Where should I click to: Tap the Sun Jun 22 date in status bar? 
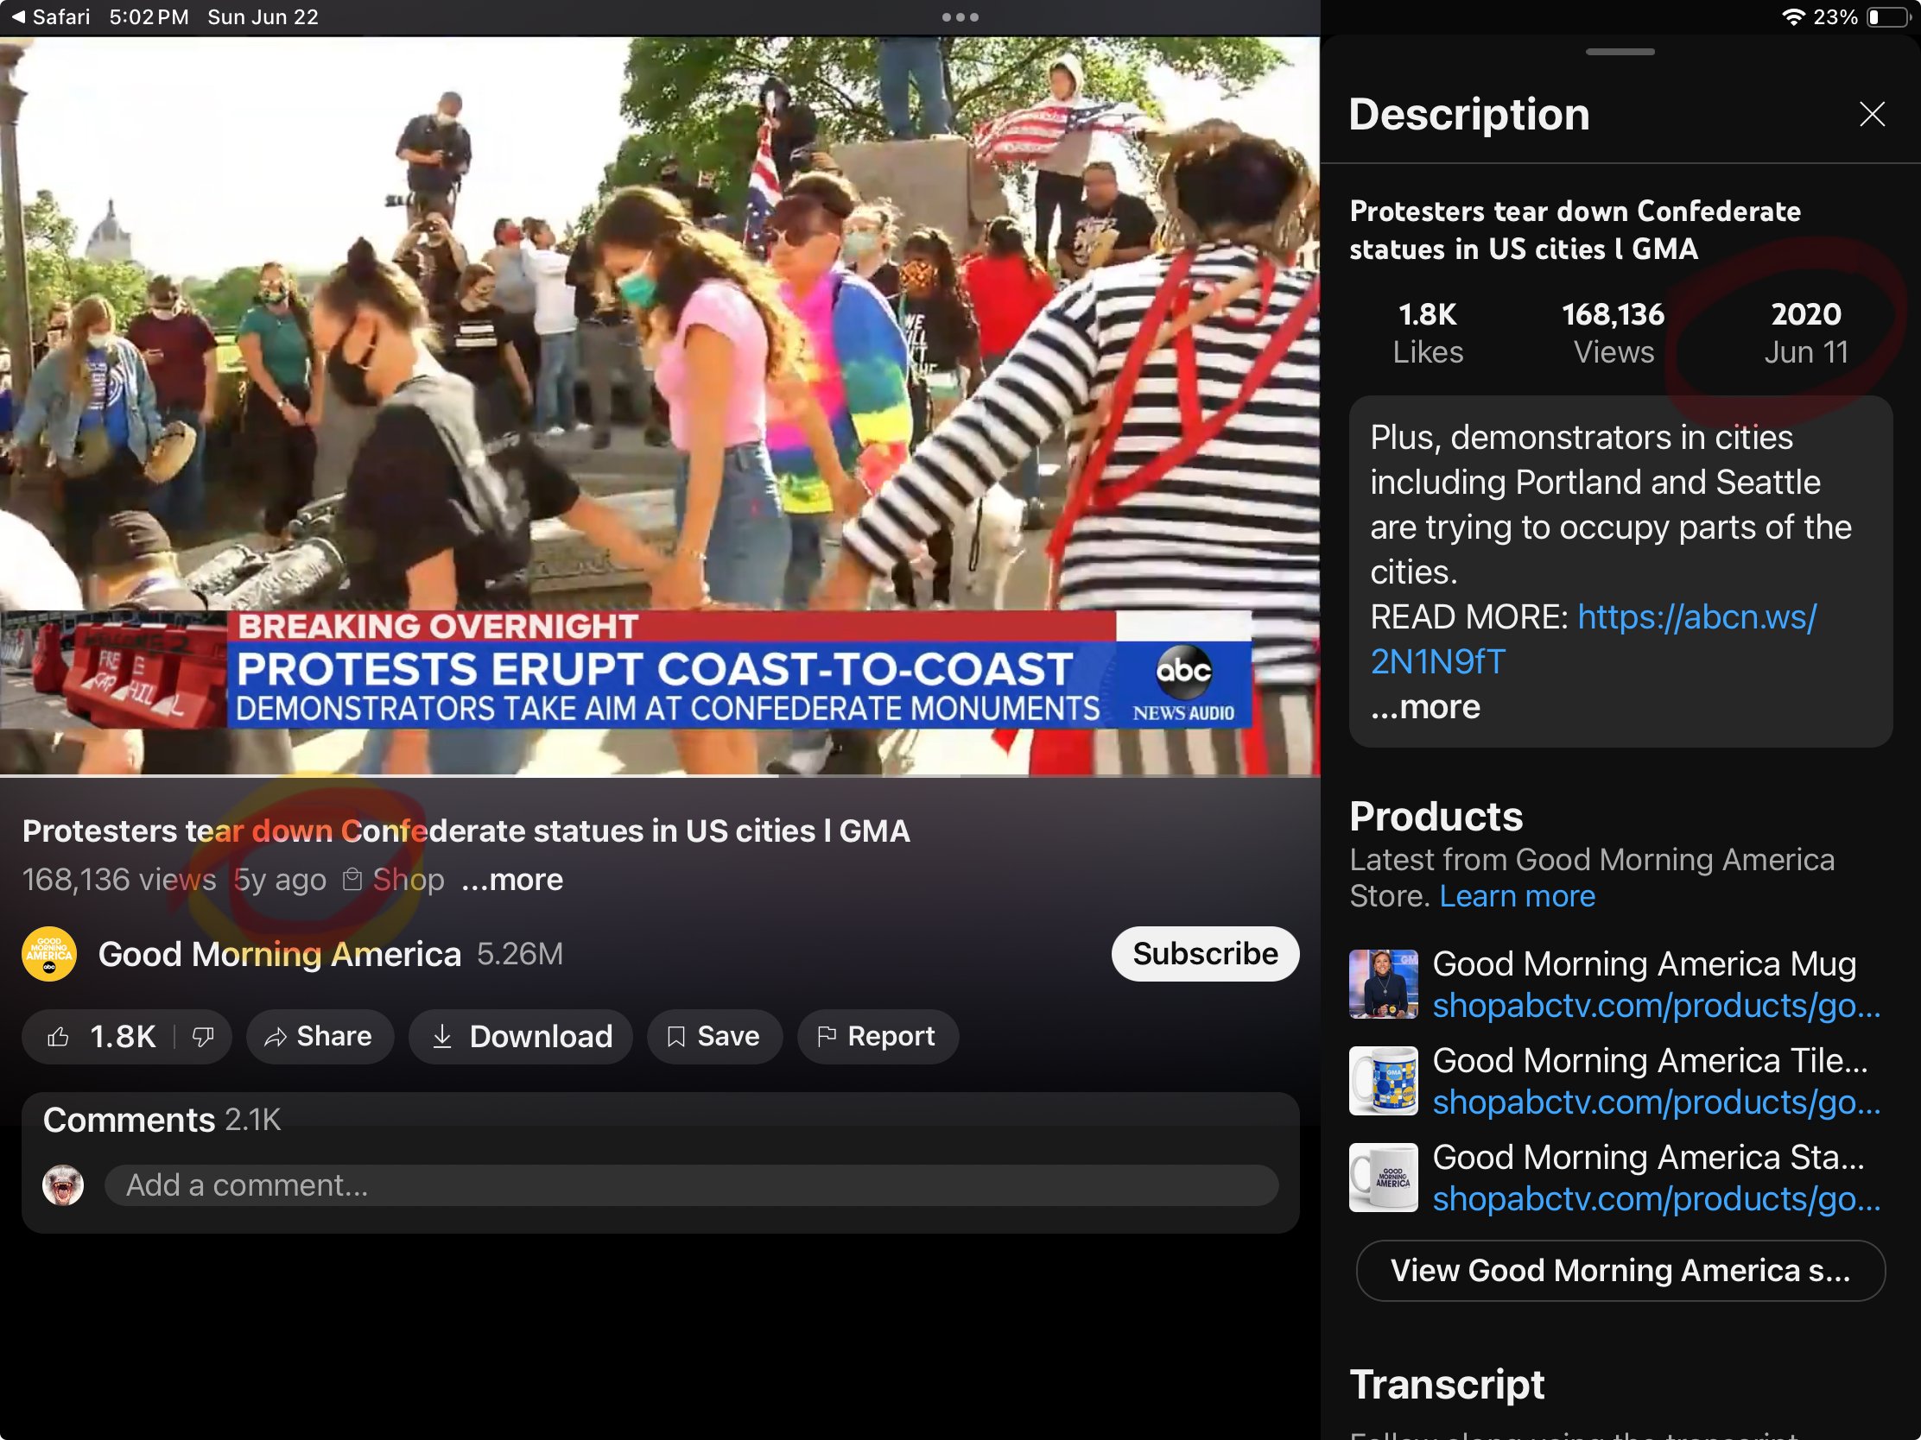[263, 16]
